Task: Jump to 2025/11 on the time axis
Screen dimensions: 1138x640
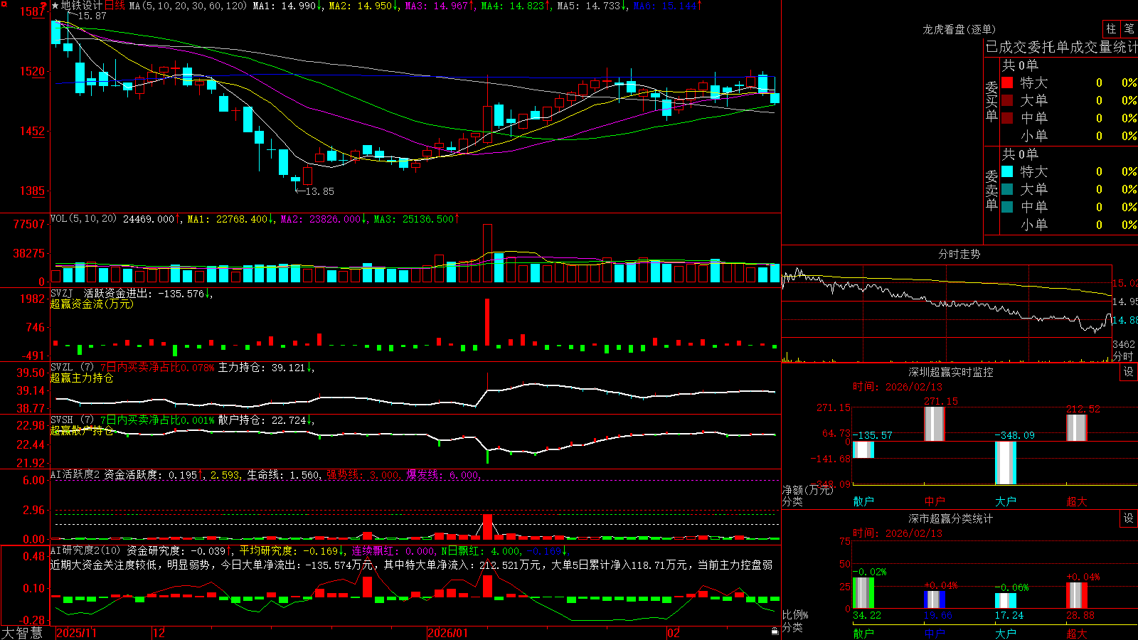Action: click(76, 633)
